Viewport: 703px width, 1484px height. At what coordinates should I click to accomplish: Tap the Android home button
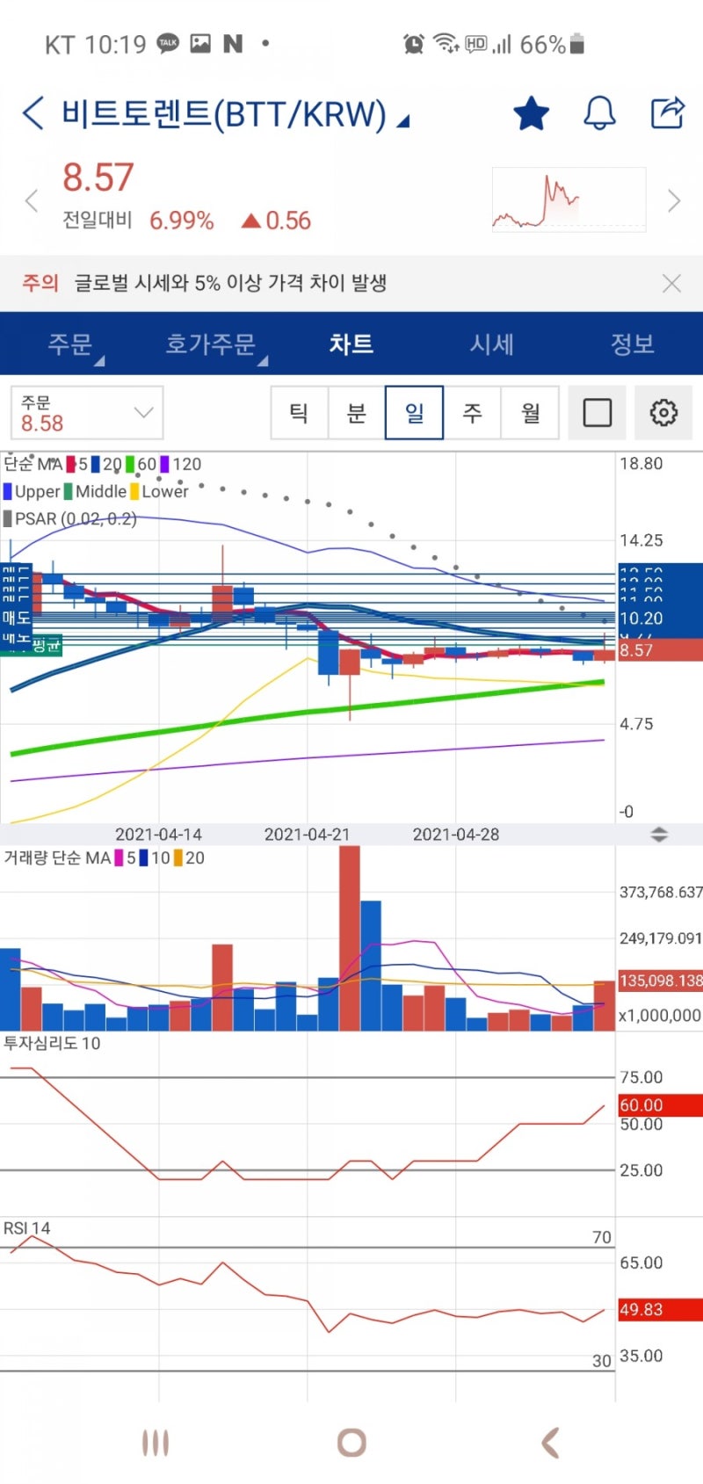(x=351, y=1443)
